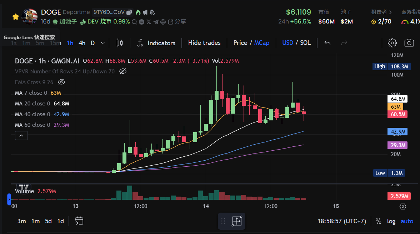Expand the timeframe interval dropdown
This screenshot has width=420, height=234.
click(x=103, y=43)
